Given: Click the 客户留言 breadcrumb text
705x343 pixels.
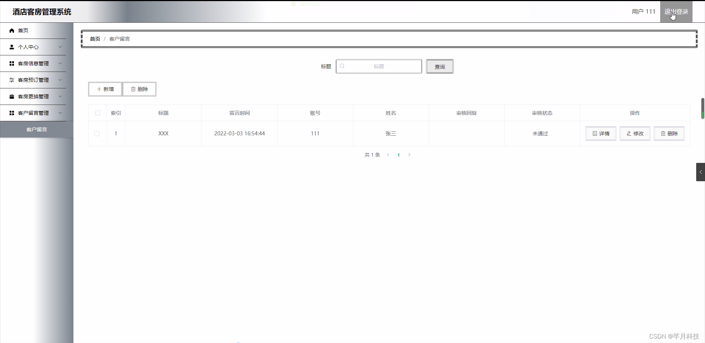Looking at the screenshot, I should click(x=119, y=39).
